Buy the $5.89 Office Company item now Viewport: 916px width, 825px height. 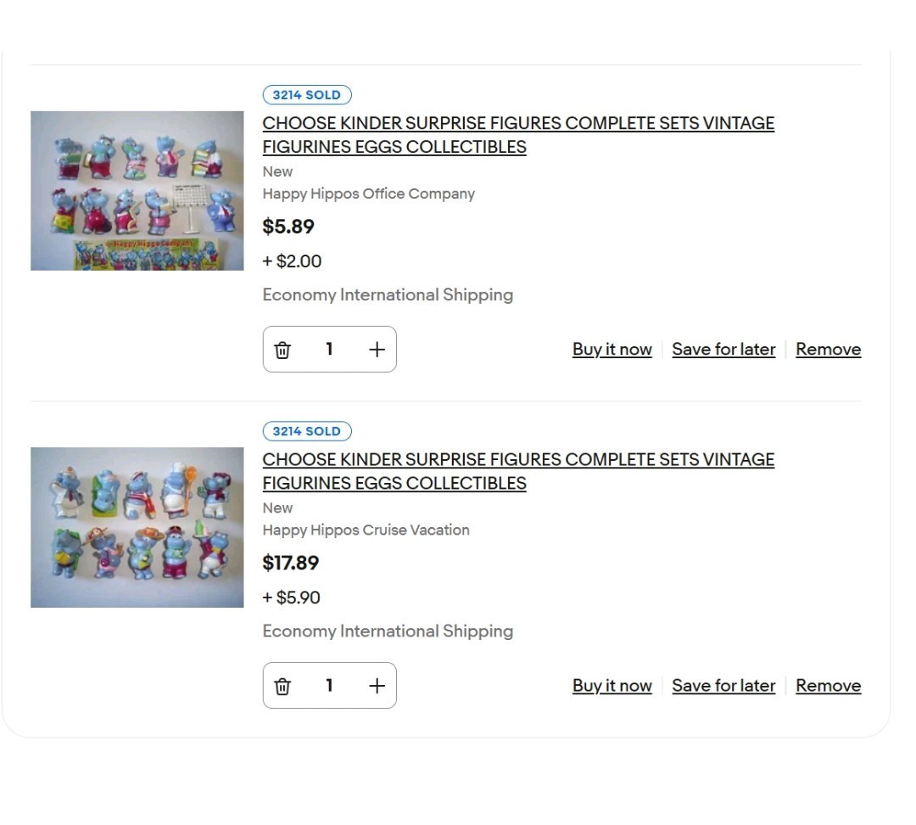pyautogui.click(x=612, y=350)
